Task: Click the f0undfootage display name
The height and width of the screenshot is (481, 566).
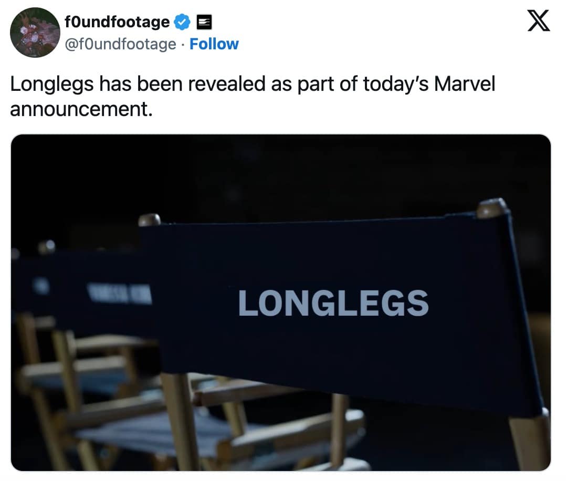Action: (x=117, y=22)
